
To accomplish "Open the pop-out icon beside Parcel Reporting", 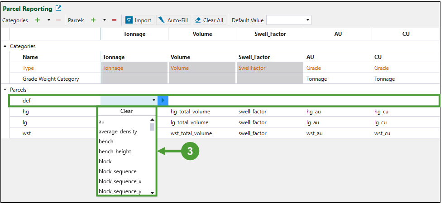I will point(58,9).
